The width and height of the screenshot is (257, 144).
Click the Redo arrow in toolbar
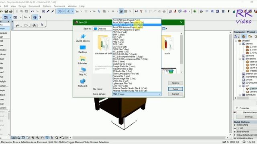tap(37, 11)
